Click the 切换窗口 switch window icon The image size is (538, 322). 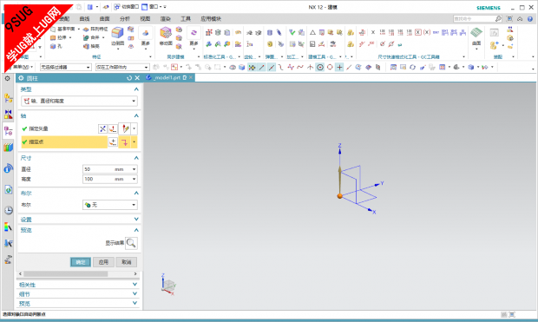tap(117, 7)
